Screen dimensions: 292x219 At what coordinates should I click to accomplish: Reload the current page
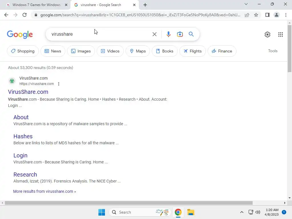[25, 15]
